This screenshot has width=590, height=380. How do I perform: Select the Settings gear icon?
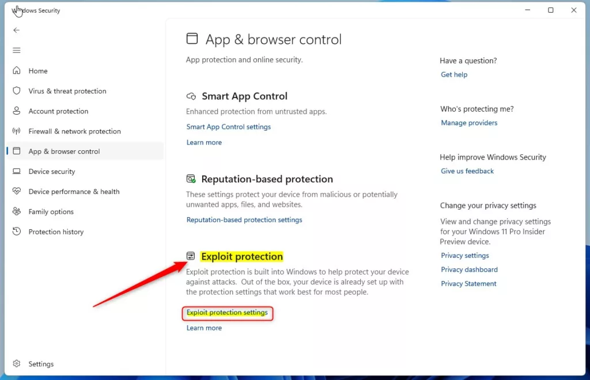(17, 363)
